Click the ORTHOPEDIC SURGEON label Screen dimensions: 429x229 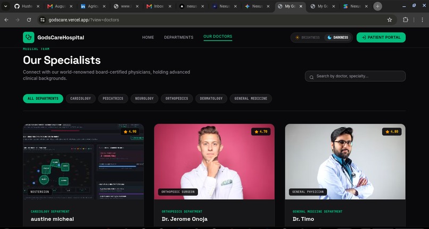click(x=178, y=192)
